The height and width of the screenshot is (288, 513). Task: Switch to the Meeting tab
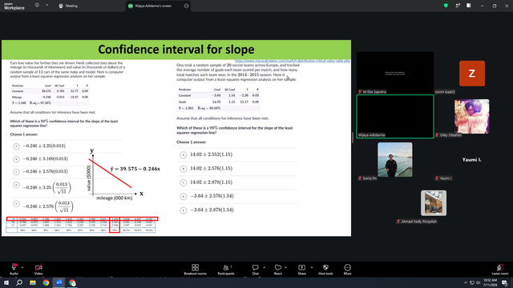coord(68,6)
